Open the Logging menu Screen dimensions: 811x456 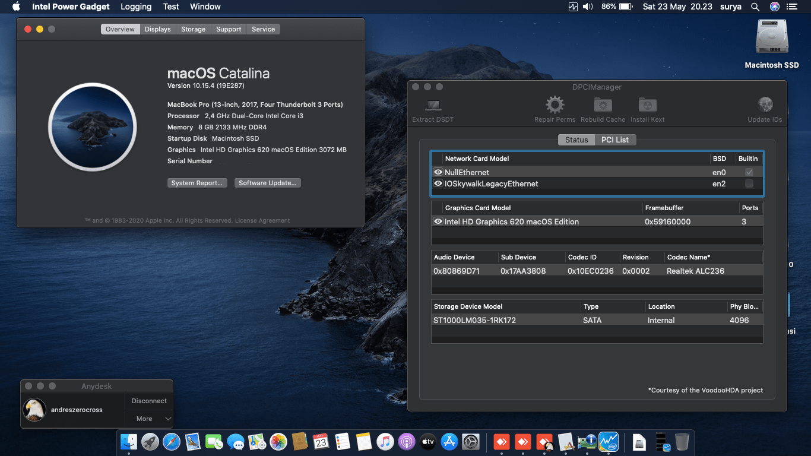[x=135, y=7]
